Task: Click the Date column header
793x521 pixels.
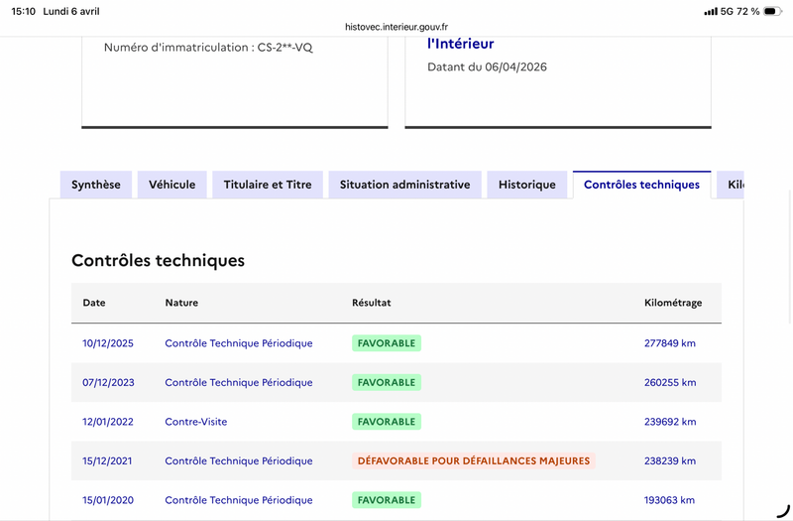Action: tap(94, 303)
